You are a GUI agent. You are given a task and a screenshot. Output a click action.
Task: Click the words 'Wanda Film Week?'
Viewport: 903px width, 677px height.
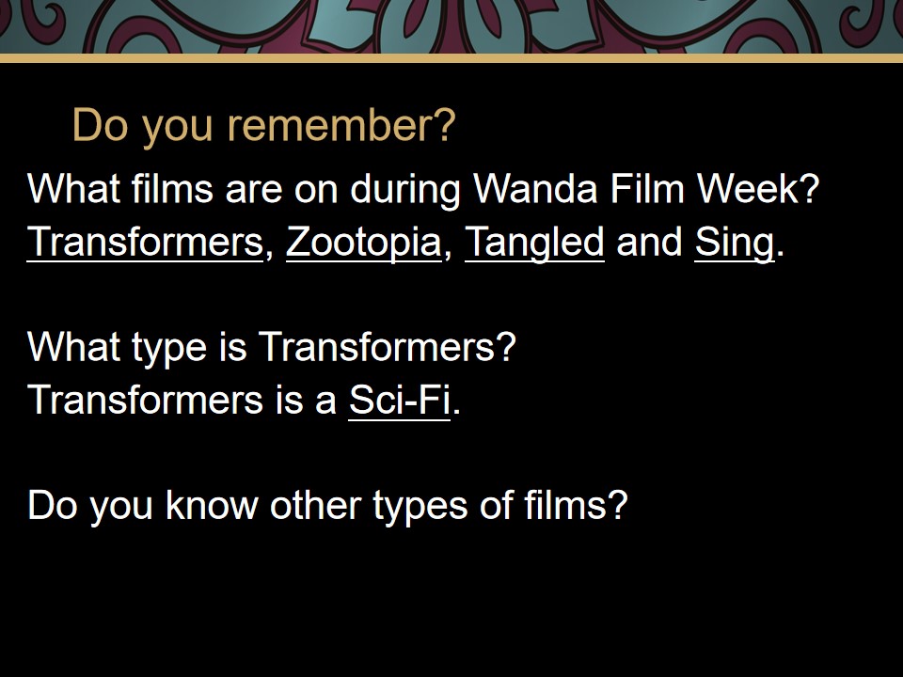click(x=645, y=189)
